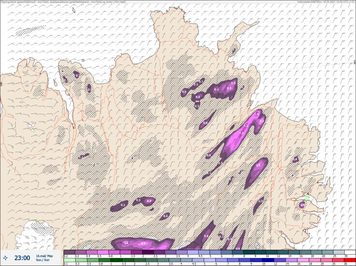Pick the pink bottom-row swatch between 16 and 18
Screen dimensions: 356x266
[x=303, y=260]
